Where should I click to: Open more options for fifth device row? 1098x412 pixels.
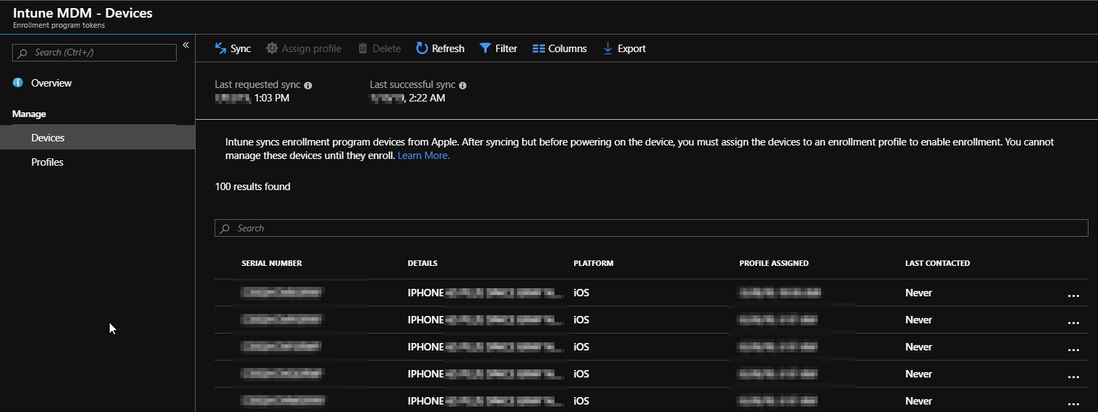[x=1073, y=403]
